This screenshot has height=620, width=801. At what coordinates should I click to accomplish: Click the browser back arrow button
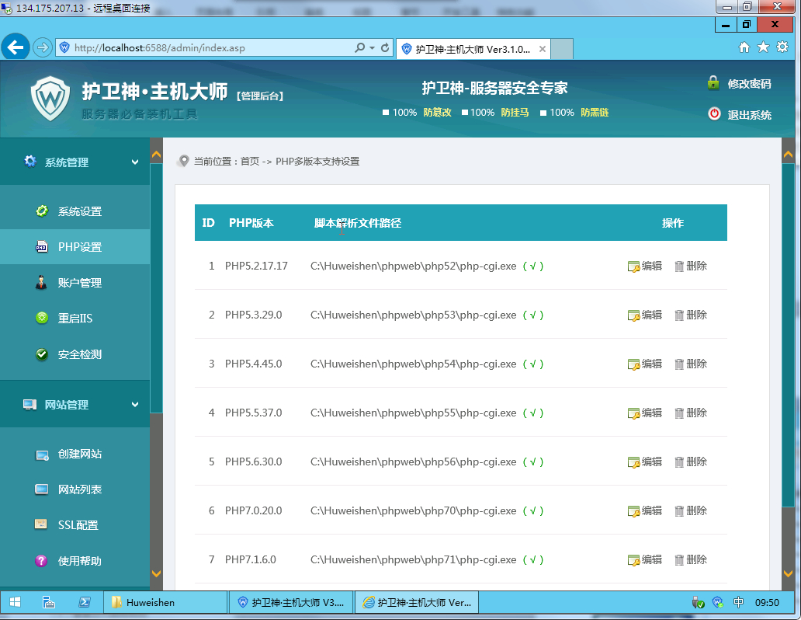click(16, 47)
